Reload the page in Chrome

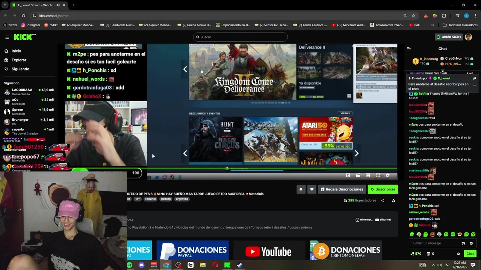tap(23, 16)
